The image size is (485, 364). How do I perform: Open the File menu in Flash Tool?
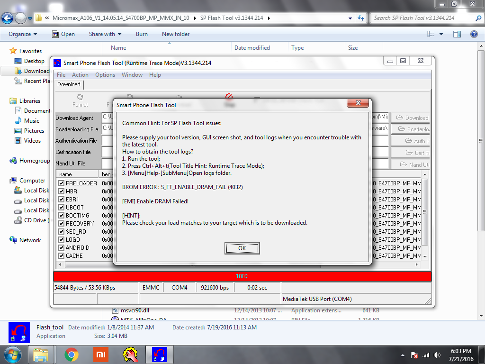pos(61,75)
